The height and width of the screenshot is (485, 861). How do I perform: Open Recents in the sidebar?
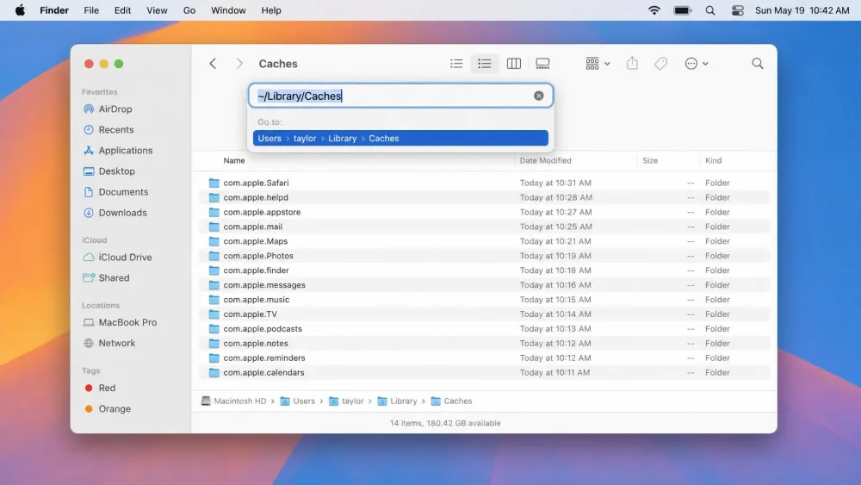click(116, 129)
